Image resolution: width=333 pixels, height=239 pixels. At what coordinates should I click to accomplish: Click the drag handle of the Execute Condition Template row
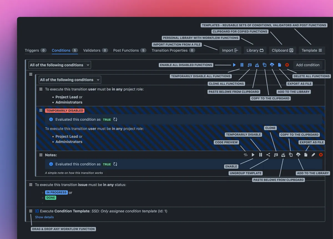31,211
